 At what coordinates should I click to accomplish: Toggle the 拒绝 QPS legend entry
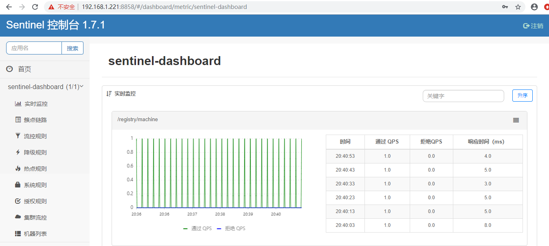tap(231, 229)
